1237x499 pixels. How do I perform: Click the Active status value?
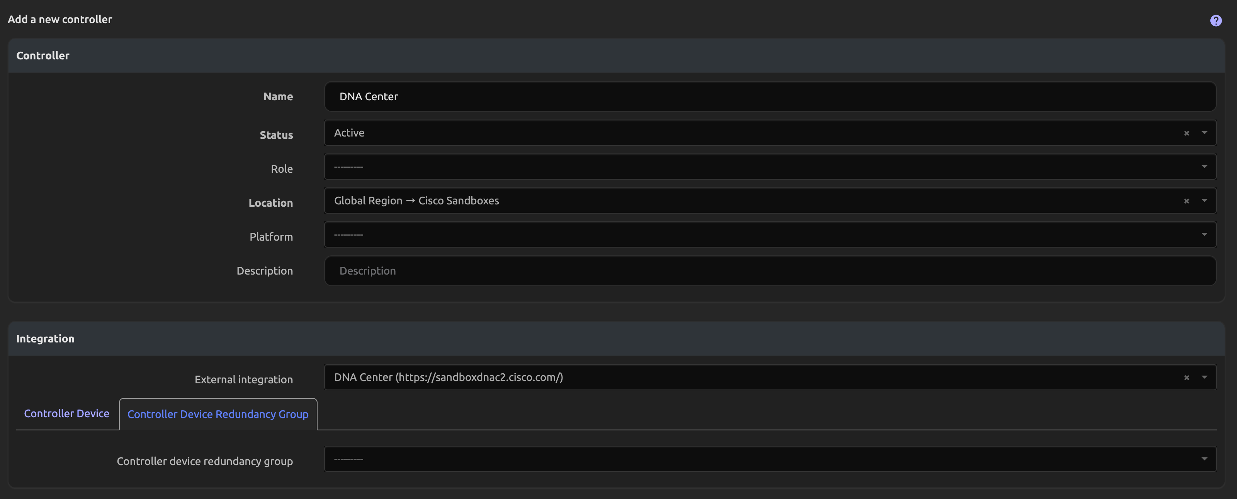349,133
